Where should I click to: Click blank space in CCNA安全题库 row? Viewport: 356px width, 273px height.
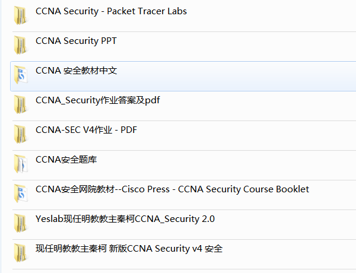click(x=226, y=165)
